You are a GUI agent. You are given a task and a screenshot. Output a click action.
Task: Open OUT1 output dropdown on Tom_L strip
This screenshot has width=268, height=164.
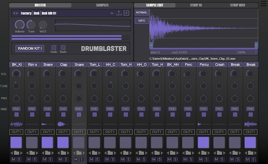tap(94, 132)
